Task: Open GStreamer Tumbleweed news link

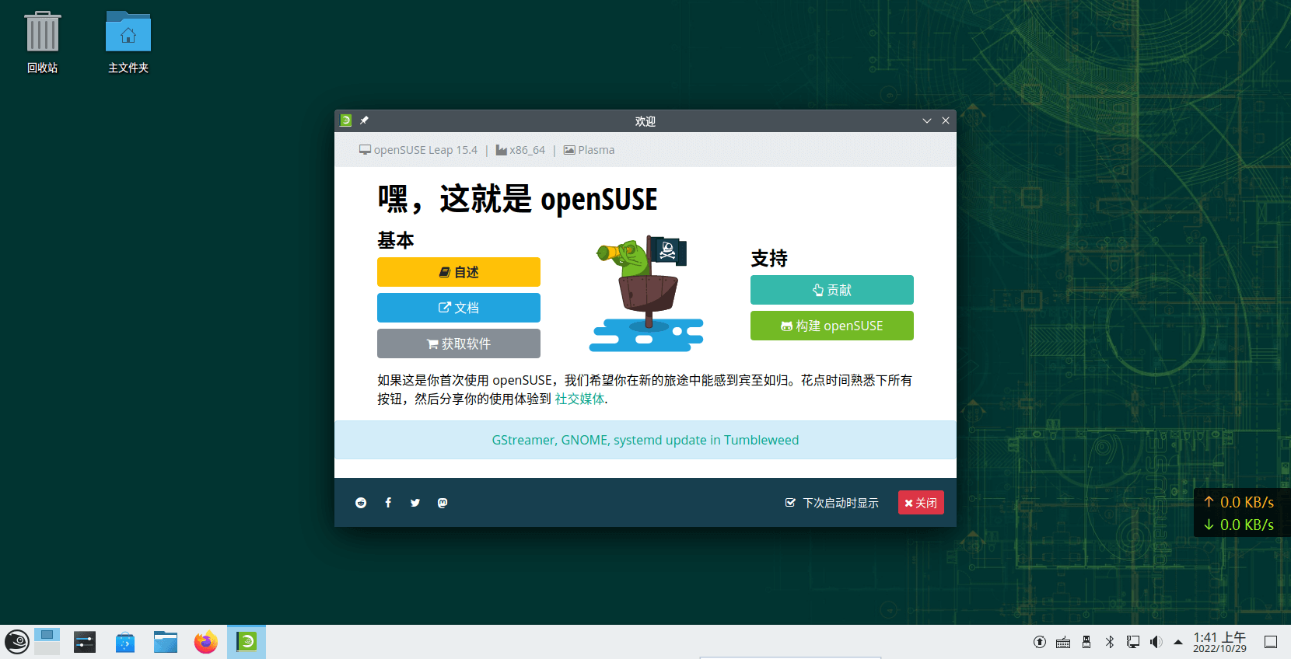Action: tap(645, 440)
